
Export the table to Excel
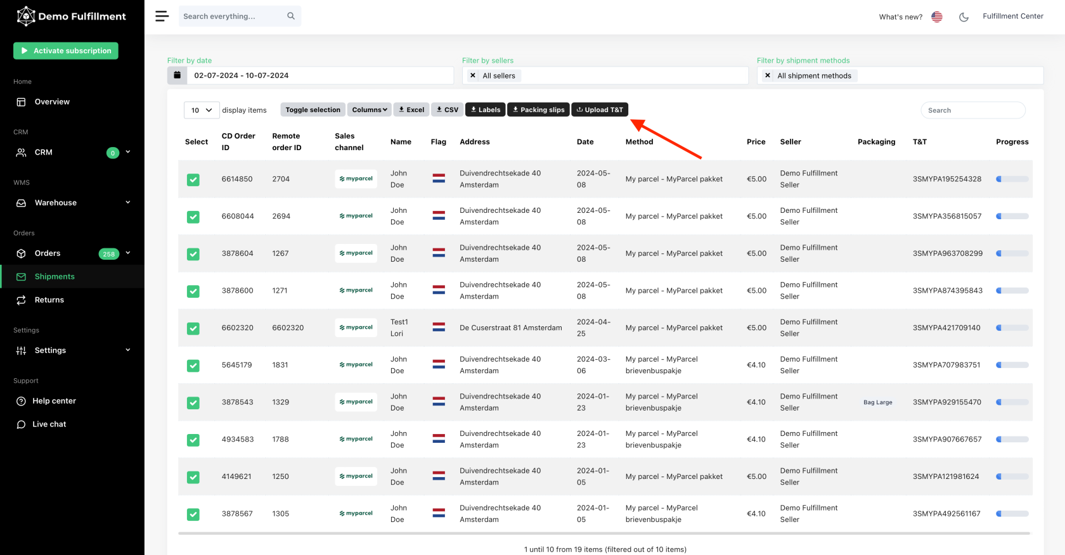pos(411,110)
